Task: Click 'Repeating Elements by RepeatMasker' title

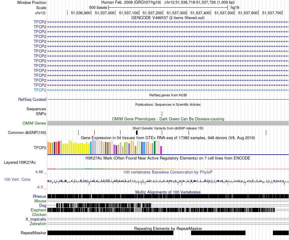Action: click(168, 228)
